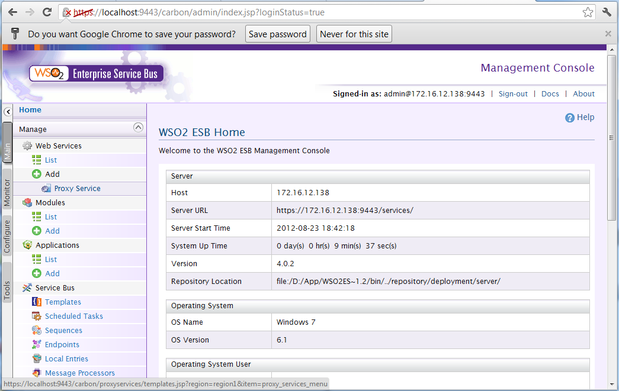Click the insecure HTTPS warning icon
Screen dimensions: 619x391
click(x=67, y=12)
